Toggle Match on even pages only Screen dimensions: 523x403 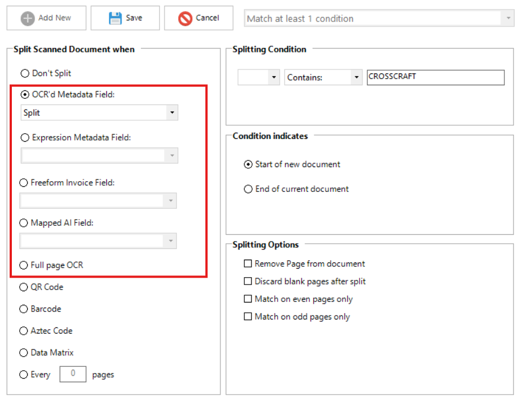(x=248, y=299)
